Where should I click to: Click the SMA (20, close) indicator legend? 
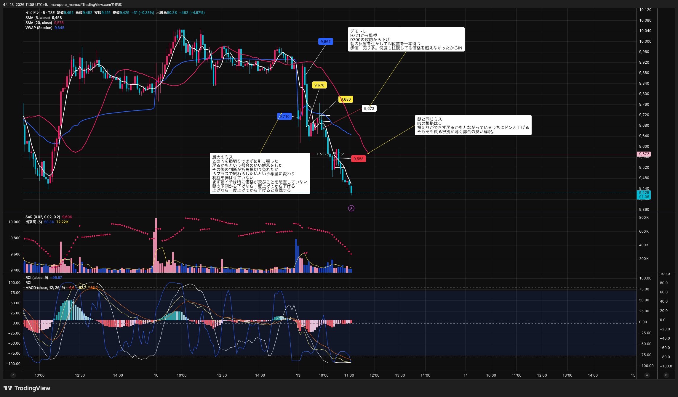39,23
